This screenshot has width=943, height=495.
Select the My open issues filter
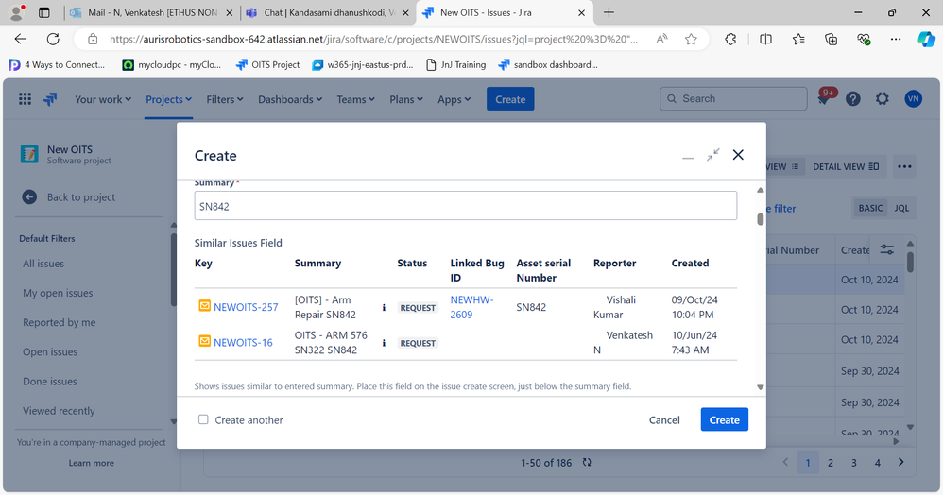pyautogui.click(x=58, y=293)
